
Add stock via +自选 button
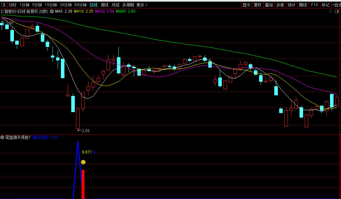tap(336, 5)
